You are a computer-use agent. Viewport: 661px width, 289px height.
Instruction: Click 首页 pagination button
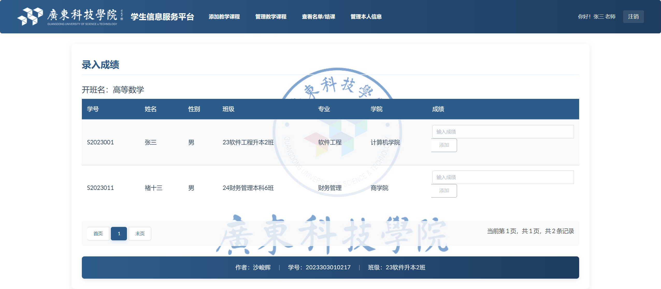point(98,233)
